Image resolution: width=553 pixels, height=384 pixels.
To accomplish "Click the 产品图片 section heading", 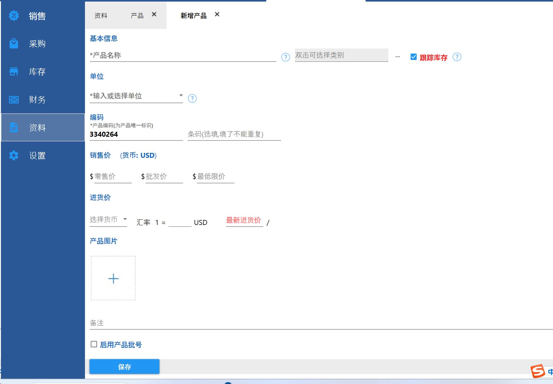I will click(104, 241).
